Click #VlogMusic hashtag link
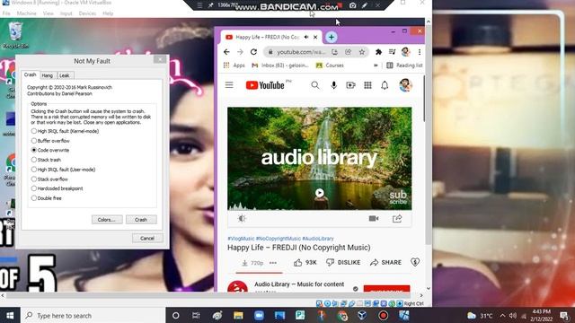575x323 pixels. [x=241, y=239]
